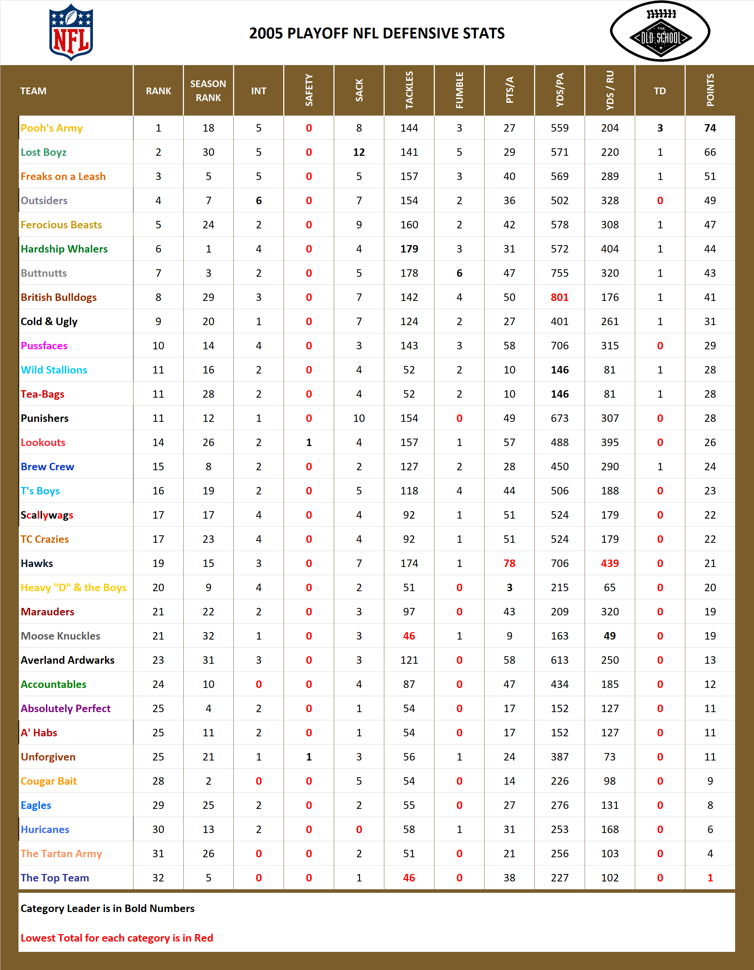Select the bold TD value for Pooh's Army
The width and height of the screenshot is (754, 970).
coord(660,128)
